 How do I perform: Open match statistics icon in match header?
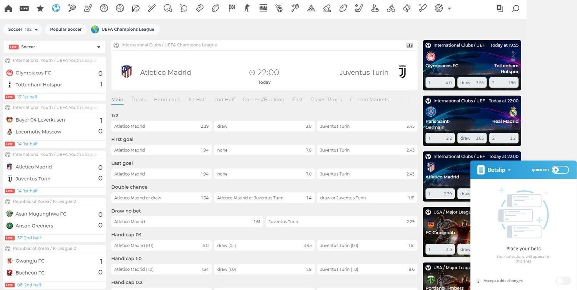pos(410,45)
